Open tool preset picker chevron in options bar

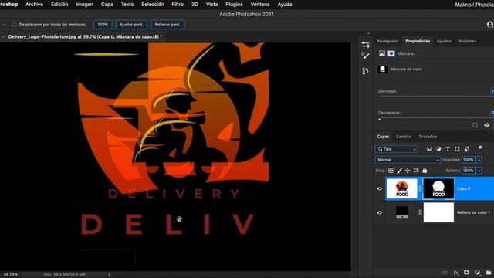[5, 25]
